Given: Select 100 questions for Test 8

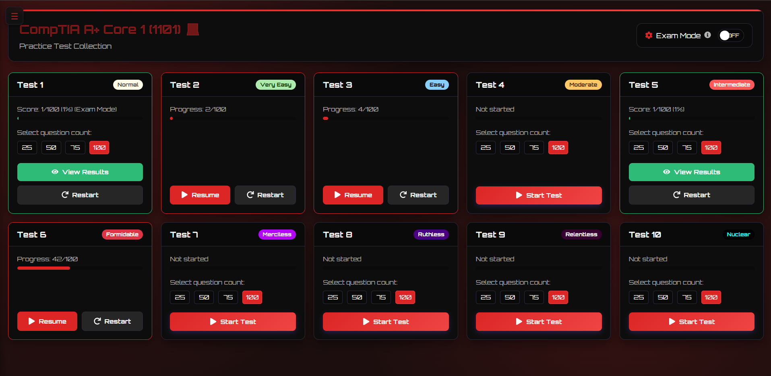Looking at the screenshot, I should (405, 297).
